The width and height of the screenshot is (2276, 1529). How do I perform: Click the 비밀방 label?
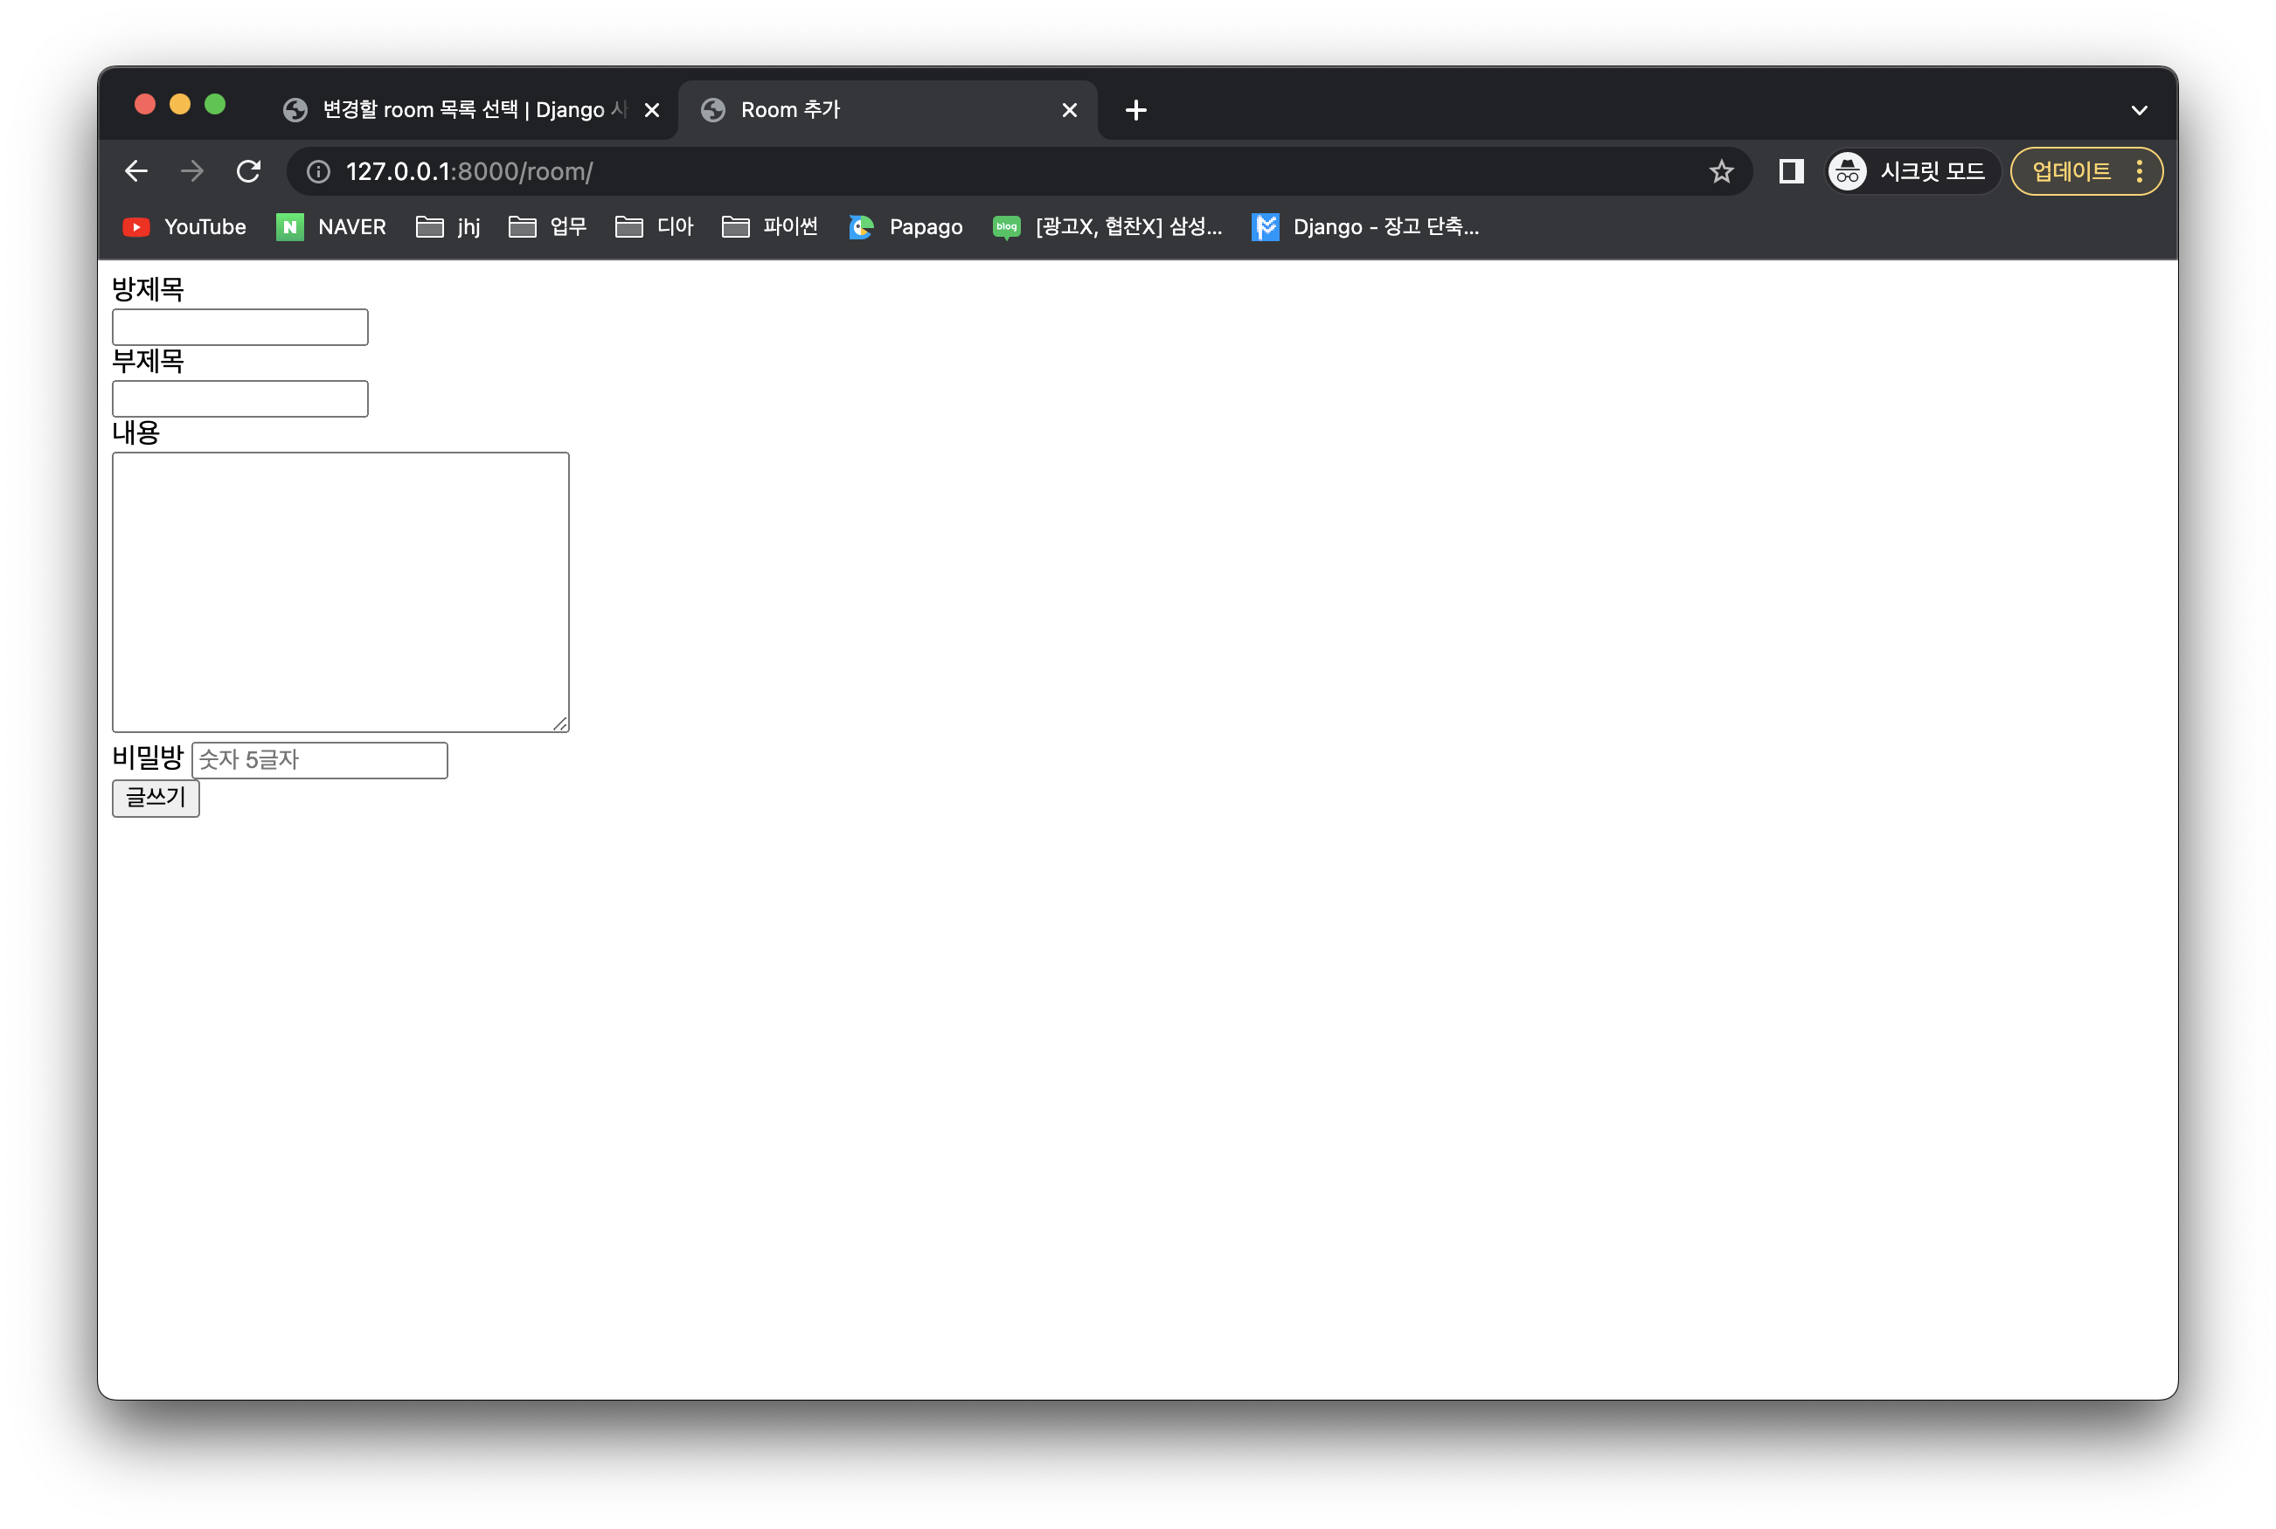coord(148,758)
